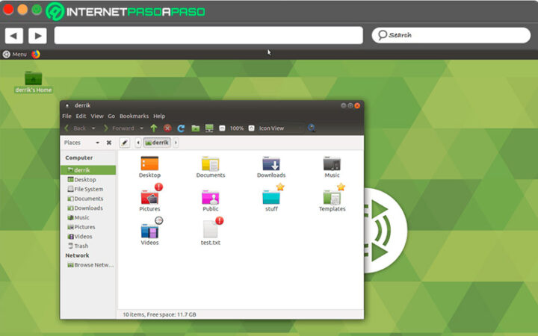Reload the folder with the blue refresh icon

[x=181, y=128]
